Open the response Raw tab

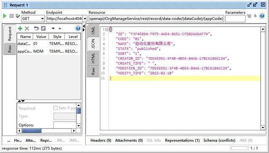[93, 71]
